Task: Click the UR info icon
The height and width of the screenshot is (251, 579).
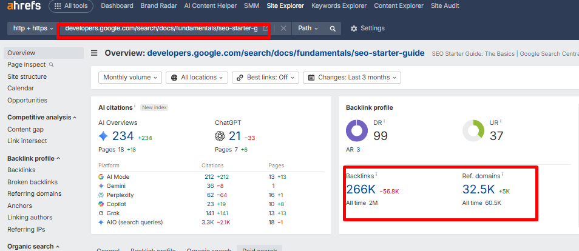Action: point(501,121)
